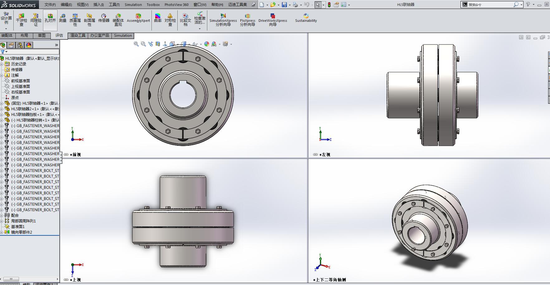This screenshot has width=550, height=285.
Task: Open the 设计算例 dropdown arrow
Action: pyautogui.click(x=6, y=29)
